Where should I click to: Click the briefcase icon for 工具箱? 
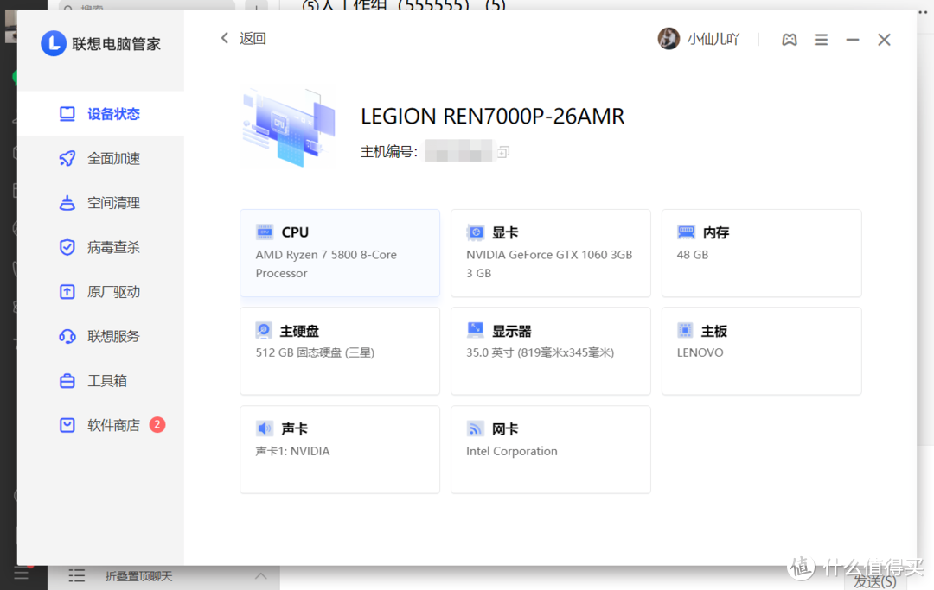pos(67,381)
